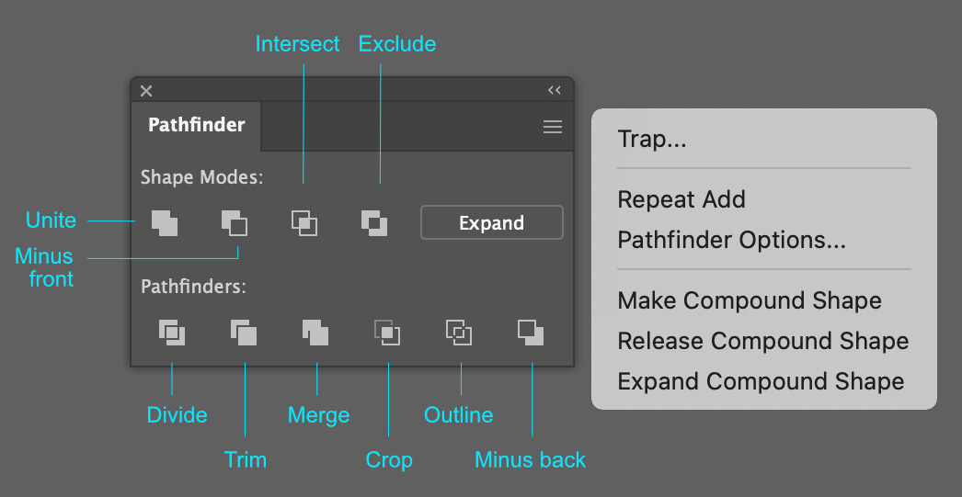
Task: Click the Exclude shape mode icon
Action: pos(374,222)
